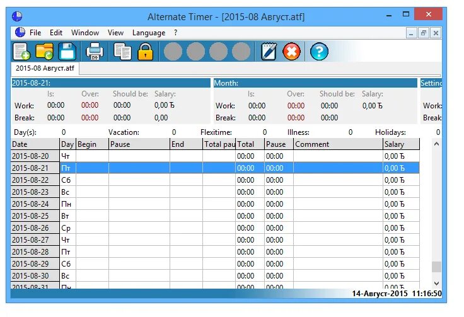Click the first gray circle toolbar button
The height and width of the screenshot is (317, 464).
(x=173, y=52)
